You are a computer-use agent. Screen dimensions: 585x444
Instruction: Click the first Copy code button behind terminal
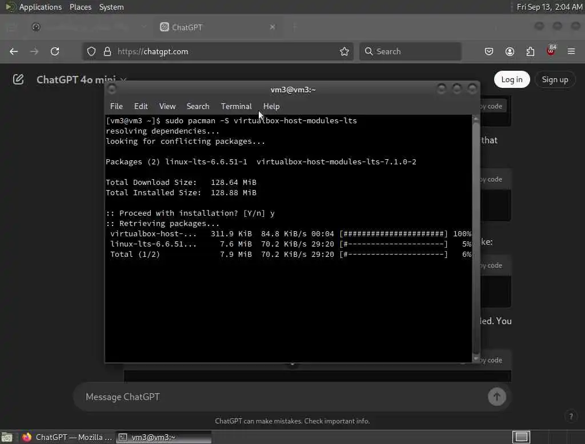[491, 106]
